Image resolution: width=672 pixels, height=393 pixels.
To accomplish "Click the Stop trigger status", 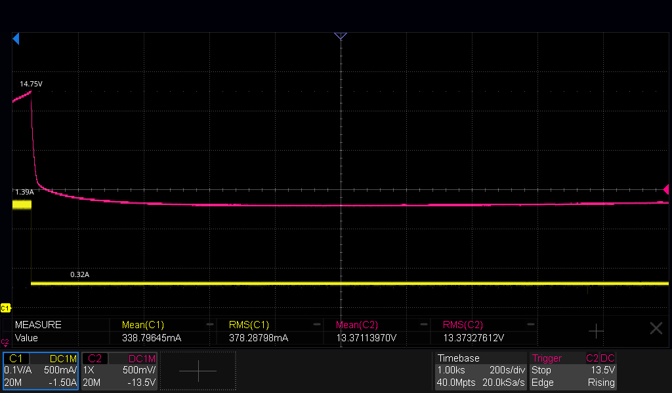I will click(x=541, y=370).
